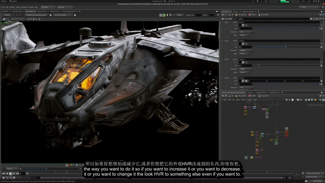Click parameter pane back arrow icon
Screen dimensions: 325x183
point(223,15)
